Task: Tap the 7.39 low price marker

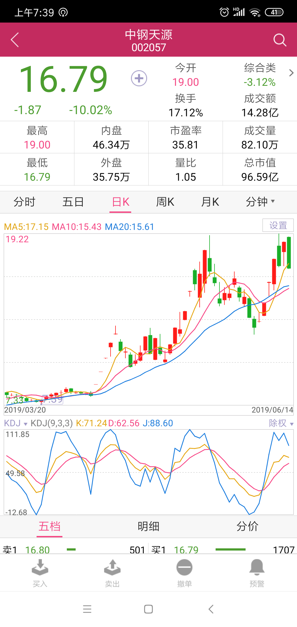Action: [x=53, y=400]
